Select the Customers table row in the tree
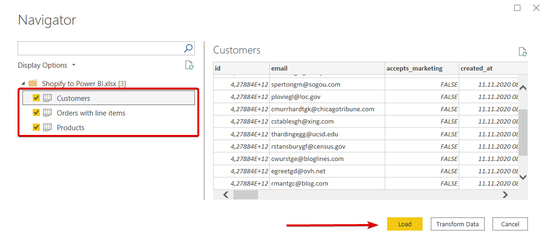Screen dimensions: 546x241 coord(108,98)
